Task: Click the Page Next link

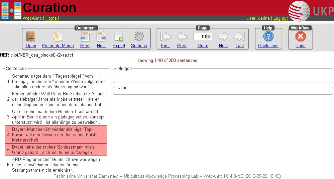Action: click(223, 46)
